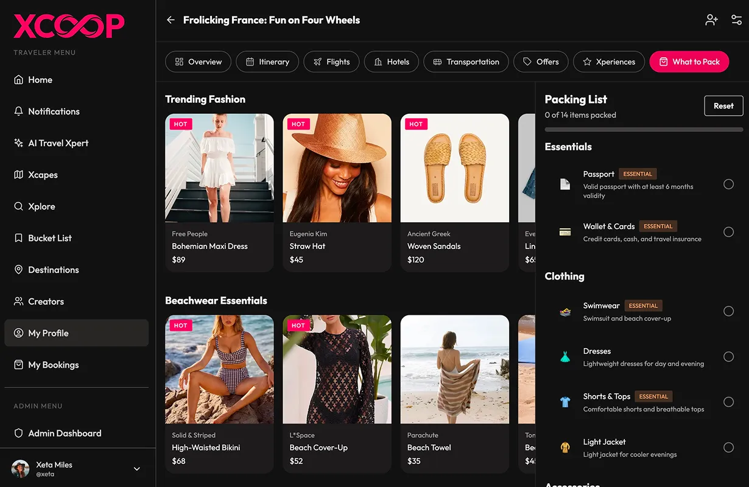Click the Destinations pin icon

point(18,270)
